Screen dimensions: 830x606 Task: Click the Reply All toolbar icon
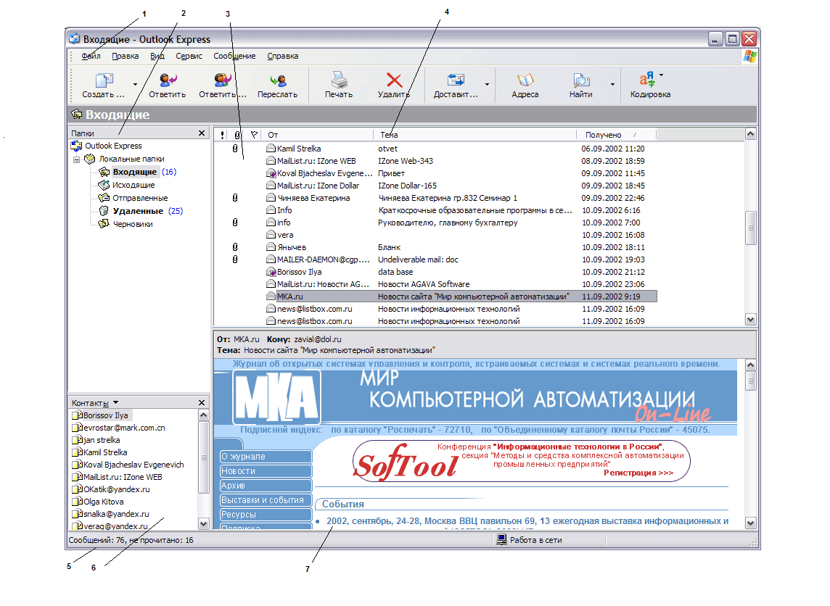click(223, 80)
